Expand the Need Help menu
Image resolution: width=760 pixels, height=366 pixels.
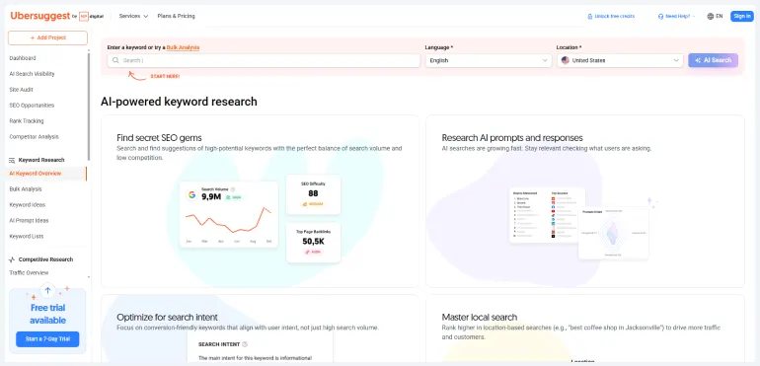(x=677, y=16)
